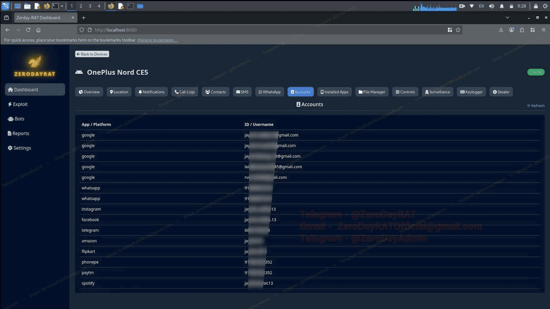Screen dimensions: 550x309
Task: Click the screen recorder tray icon
Action: 462,6
